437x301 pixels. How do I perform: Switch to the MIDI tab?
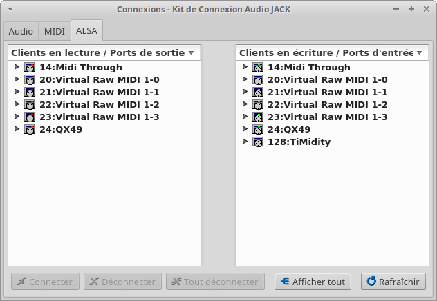tap(54, 31)
